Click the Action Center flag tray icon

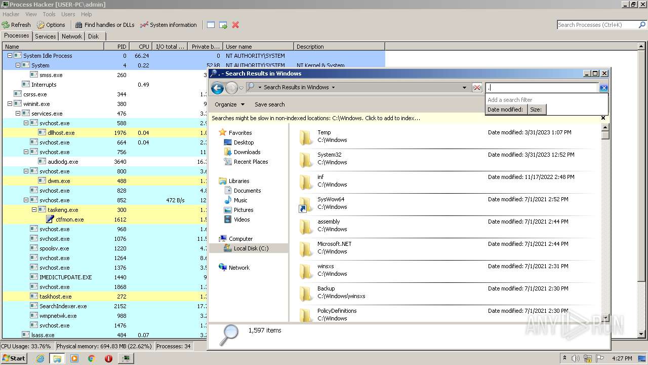pyautogui.click(x=600, y=358)
